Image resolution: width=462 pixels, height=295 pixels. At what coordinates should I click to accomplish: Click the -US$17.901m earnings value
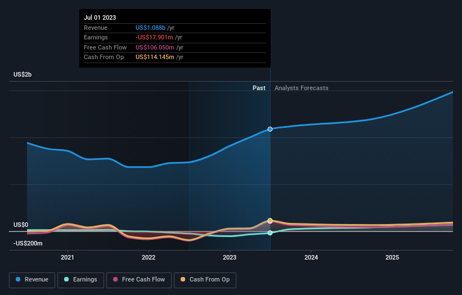point(154,37)
